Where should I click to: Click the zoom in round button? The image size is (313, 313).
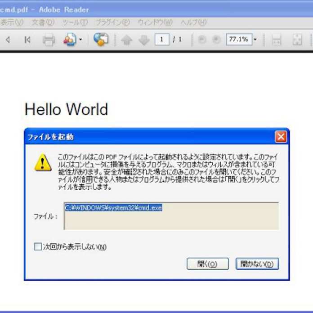coord(216,40)
